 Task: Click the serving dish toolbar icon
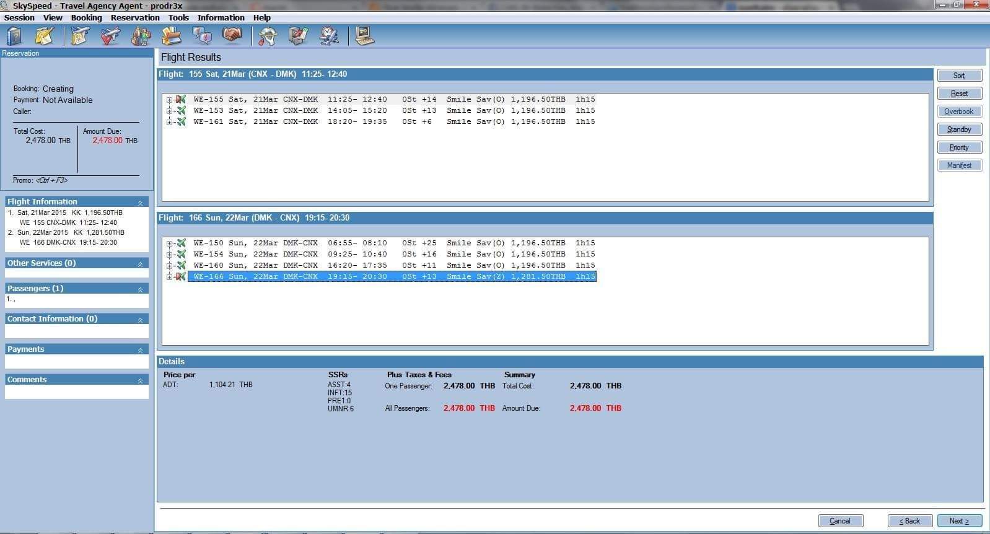tap(268, 37)
